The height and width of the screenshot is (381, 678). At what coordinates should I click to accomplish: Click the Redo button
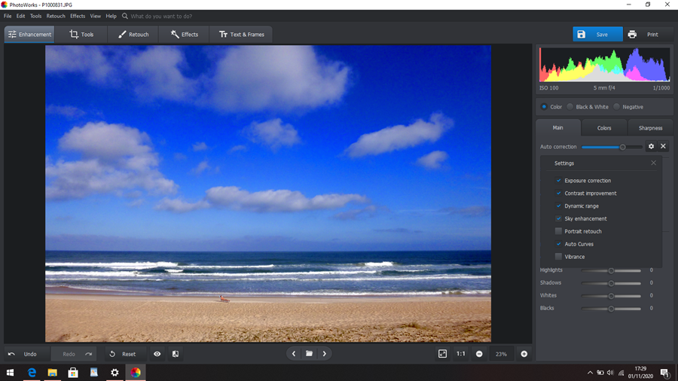tap(74, 354)
